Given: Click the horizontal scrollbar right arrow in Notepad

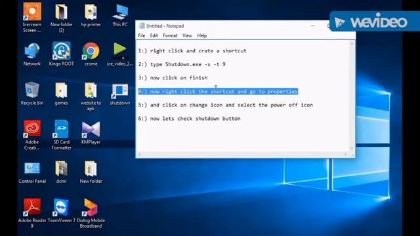Looking at the screenshot, I should pos(346,155).
